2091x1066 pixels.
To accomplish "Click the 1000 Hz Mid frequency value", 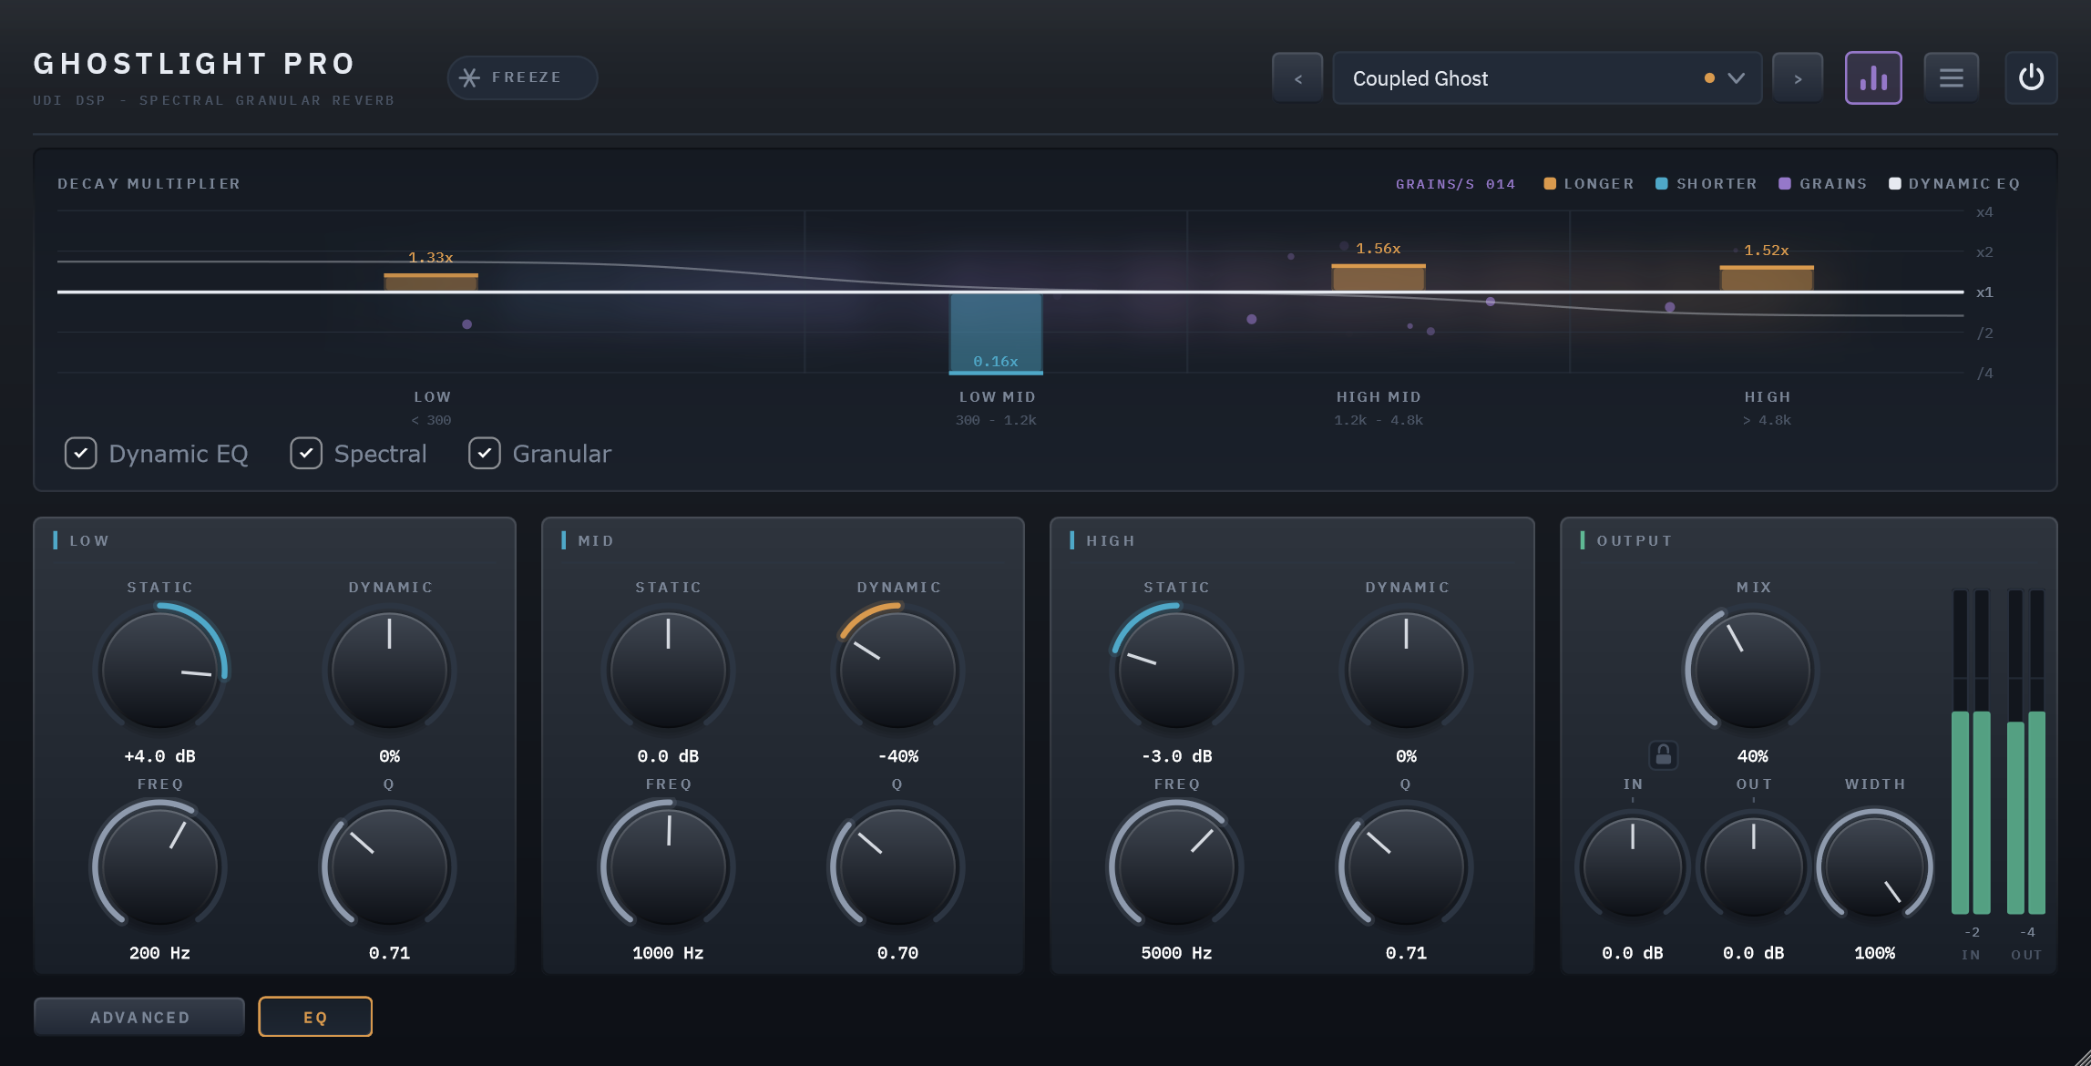I will coord(668,953).
